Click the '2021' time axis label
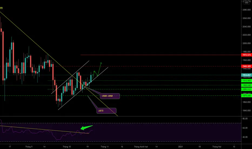The width and height of the screenshot is (252, 149). (181, 147)
